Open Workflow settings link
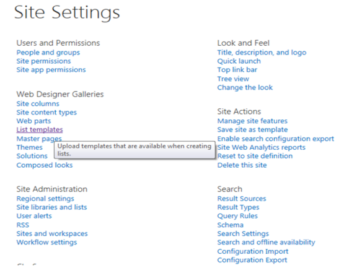Image resolution: width=344 pixels, height=268 pixels. click(x=46, y=243)
